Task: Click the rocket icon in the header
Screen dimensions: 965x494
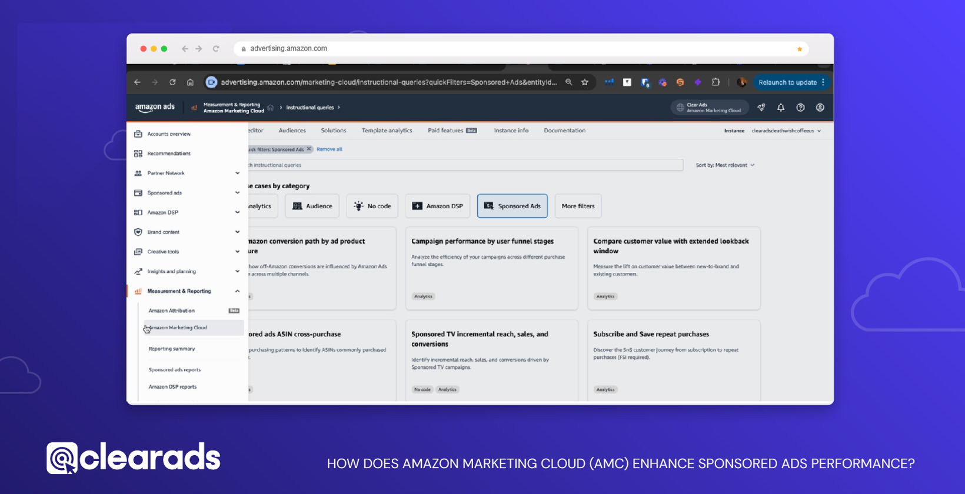Action: 761,108
